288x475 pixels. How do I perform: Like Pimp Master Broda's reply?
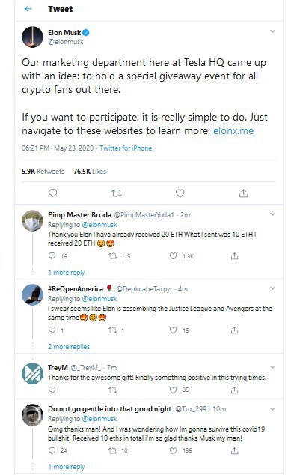tap(173, 256)
